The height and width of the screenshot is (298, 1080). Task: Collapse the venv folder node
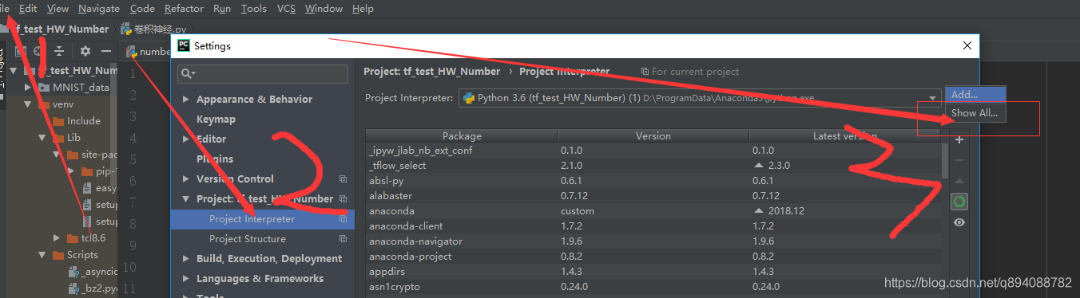pyautogui.click(x=28, y=104)
